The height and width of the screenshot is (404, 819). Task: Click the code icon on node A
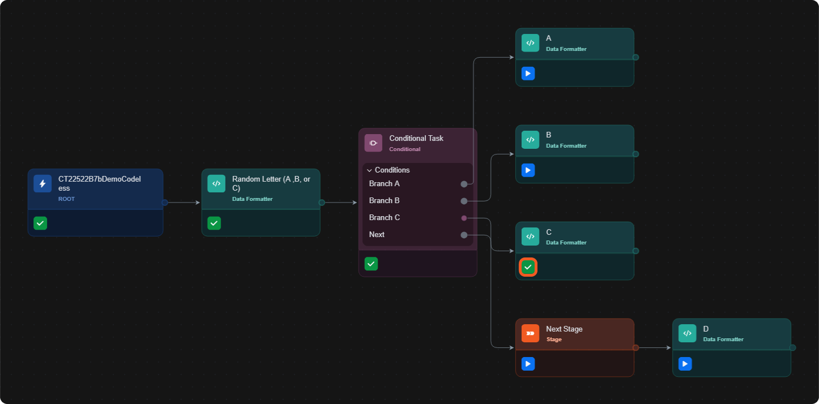(x=530, y=42)
